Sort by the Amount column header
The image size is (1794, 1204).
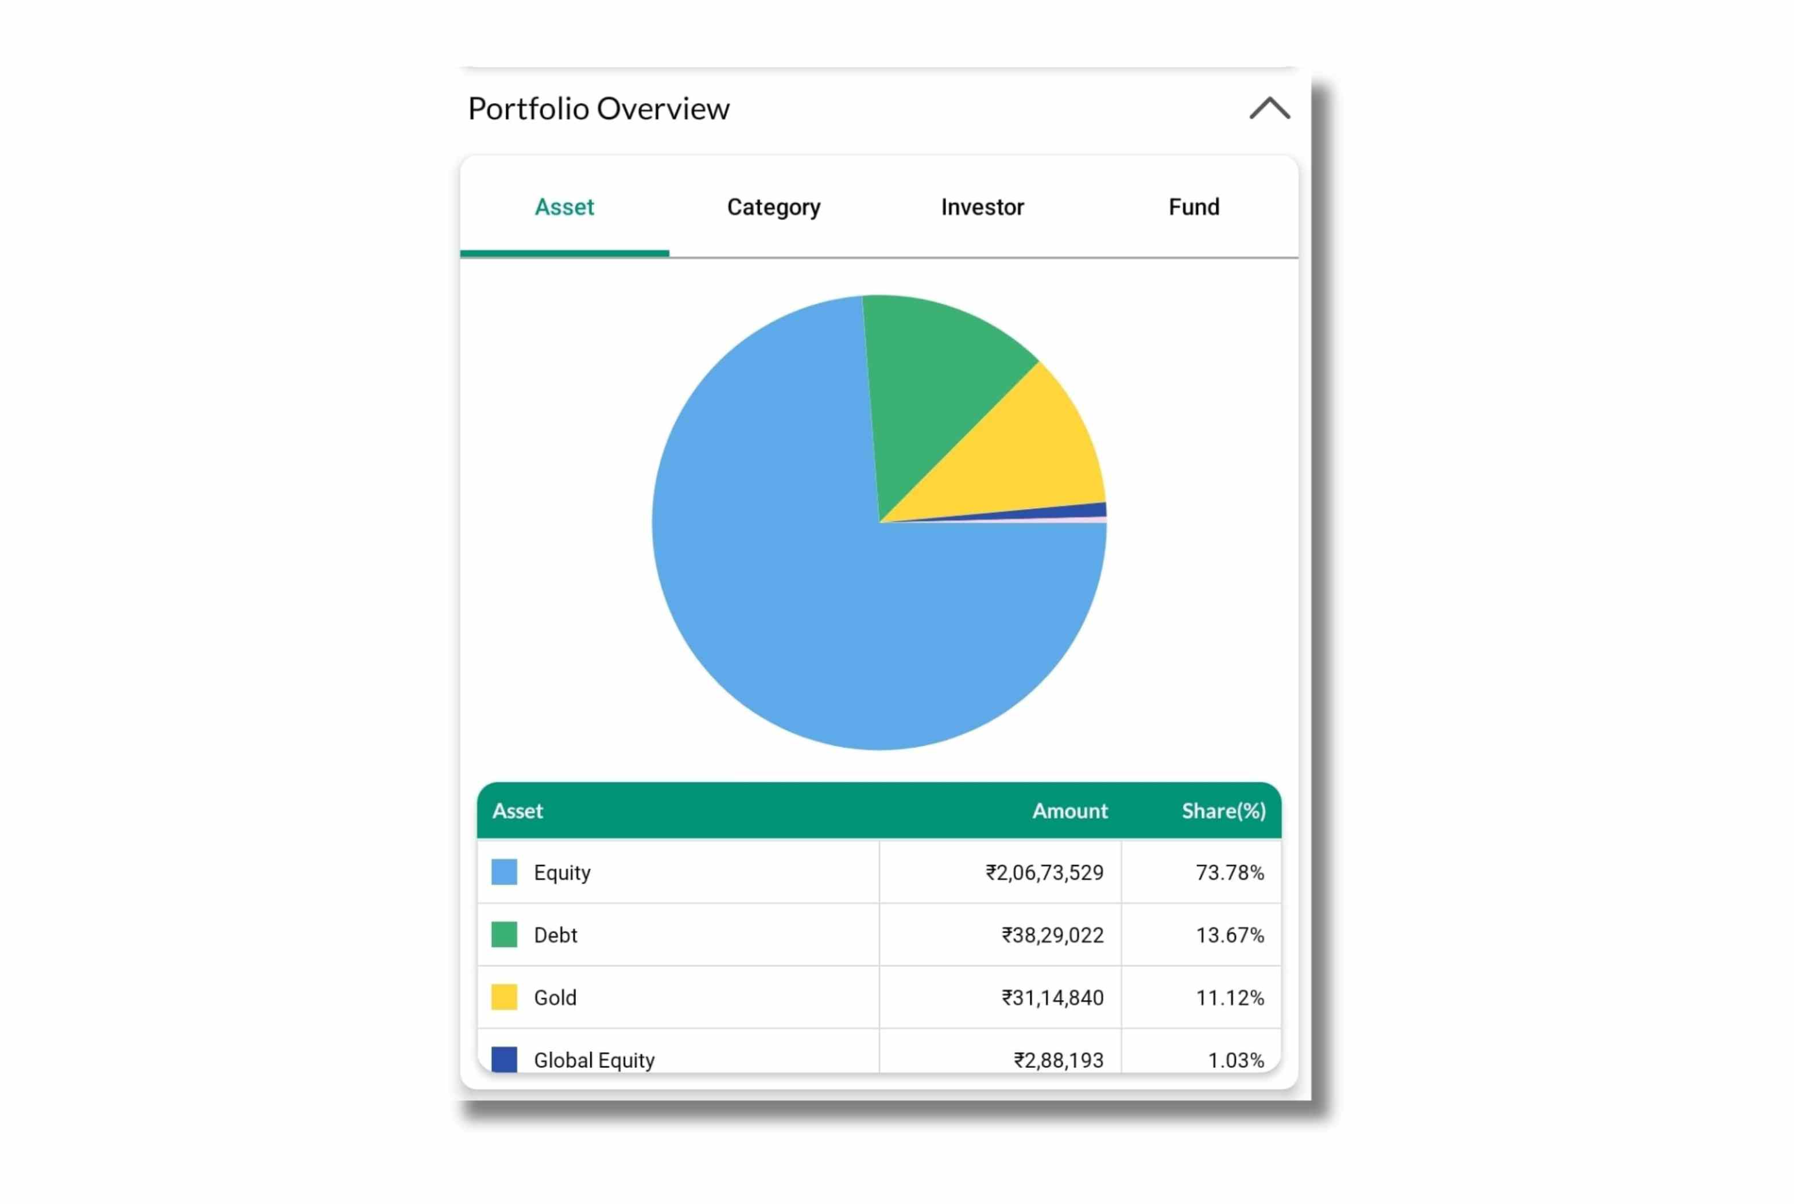pos(1070,811)
